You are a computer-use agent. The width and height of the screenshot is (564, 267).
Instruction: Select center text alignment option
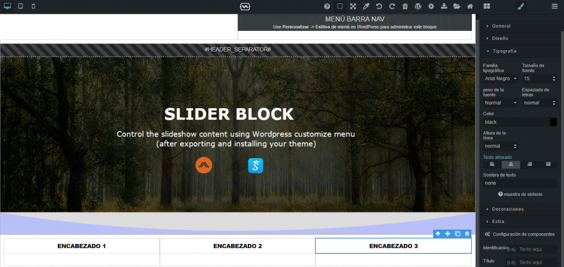pyautogui.click(x=511, y=164)
